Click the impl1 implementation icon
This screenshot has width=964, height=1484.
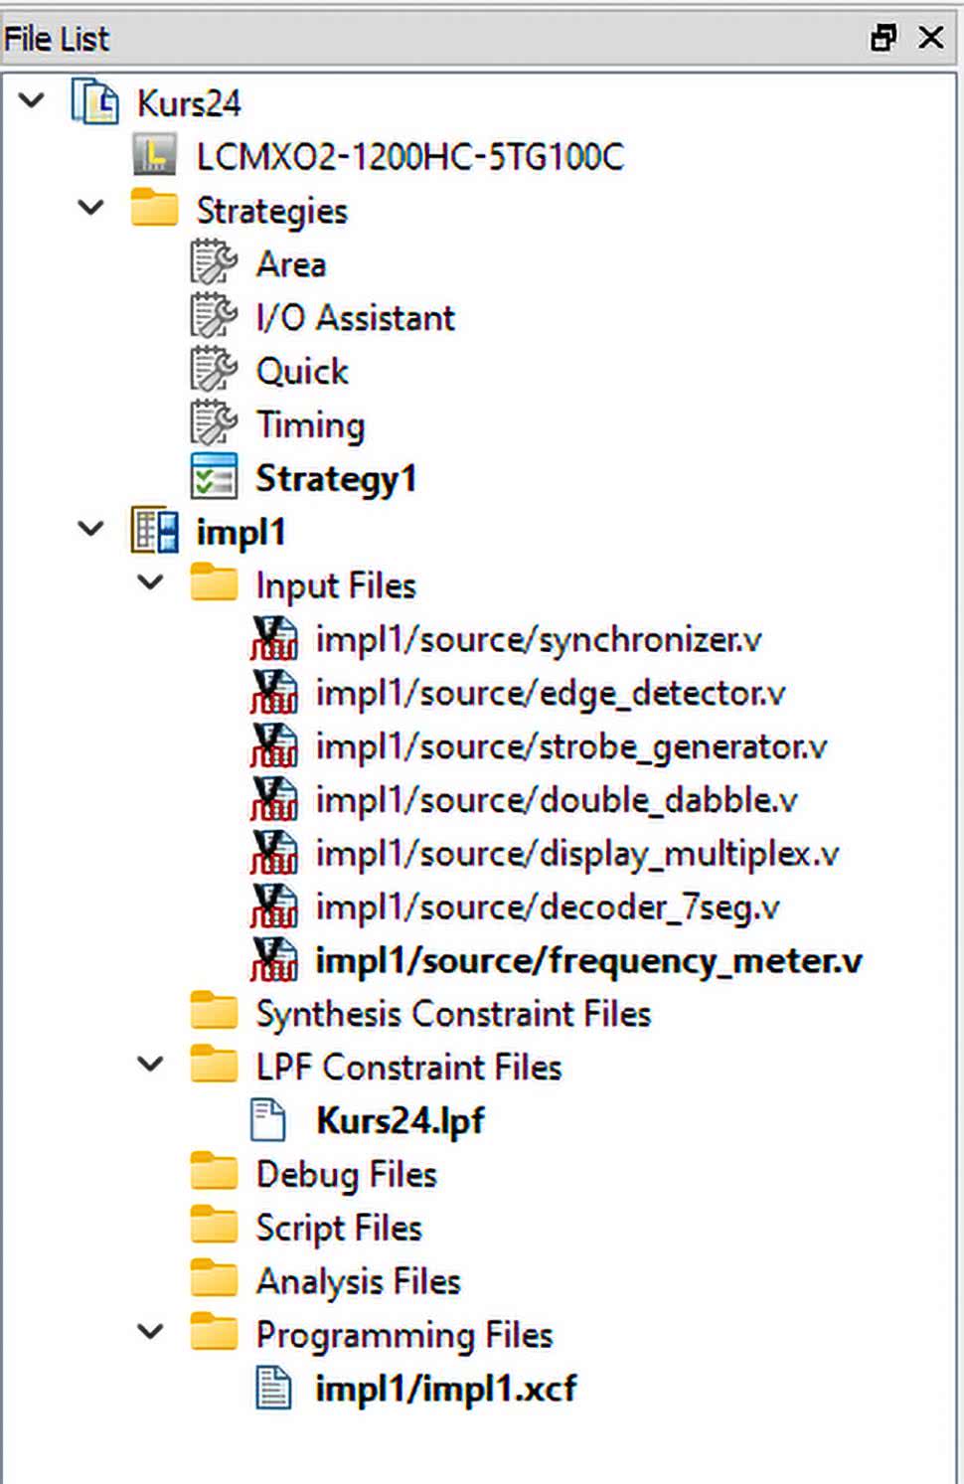(x=155, y=531)
